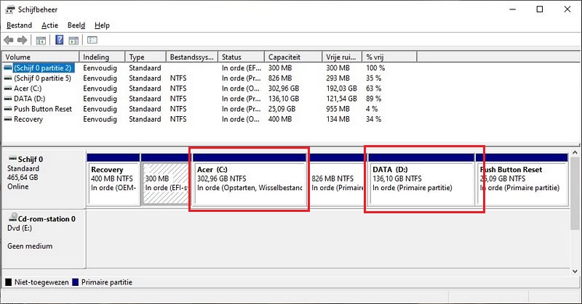Select the Recovery 400 MB partition block
This screenshot has width=582, height=304.
113,180
